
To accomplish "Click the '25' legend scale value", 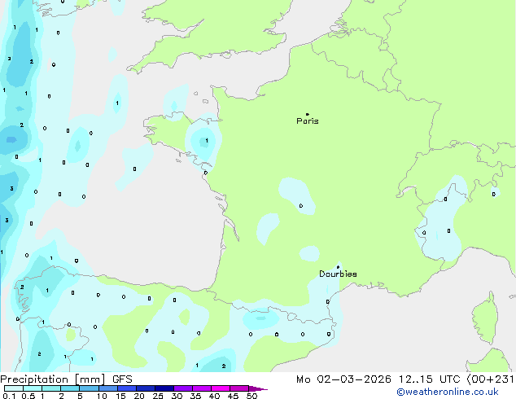I will coord(158,396).
